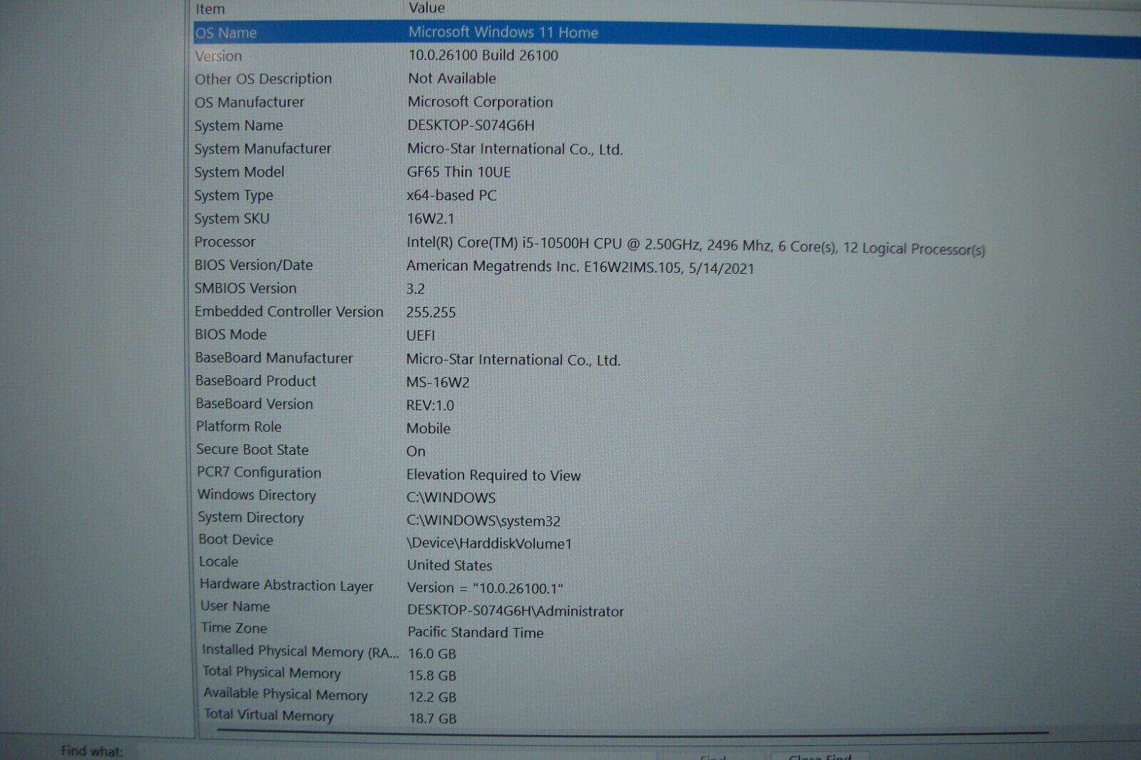Select the BIOS Mode row

[x=667, y=335]
